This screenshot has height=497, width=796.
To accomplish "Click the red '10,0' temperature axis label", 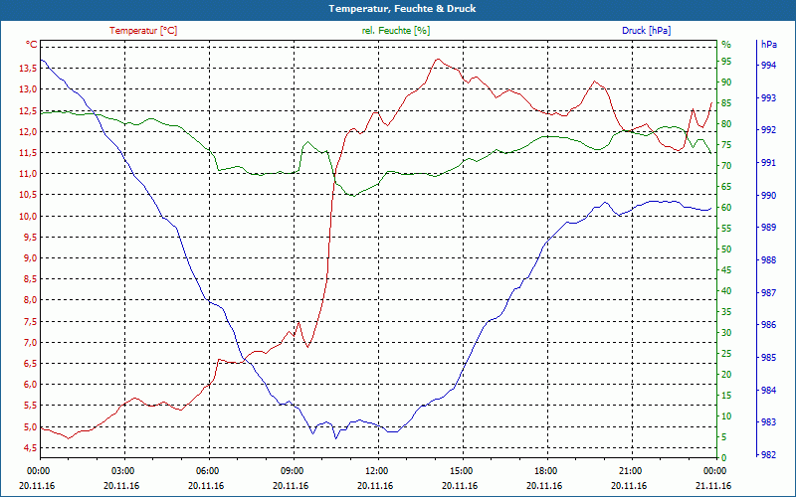I will click(28, 217).
